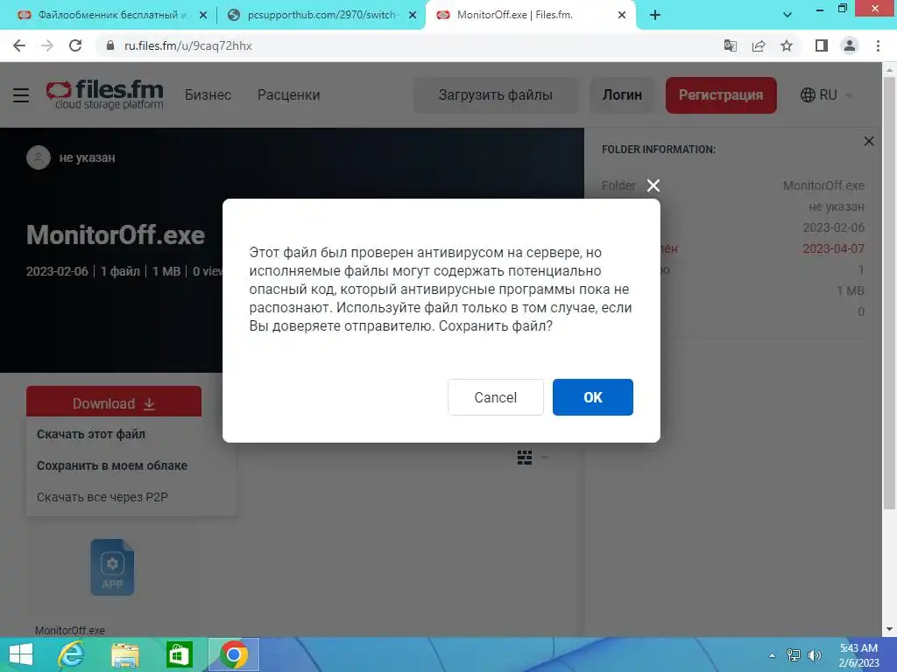Click the lock icon in address bar

(110, 45)
